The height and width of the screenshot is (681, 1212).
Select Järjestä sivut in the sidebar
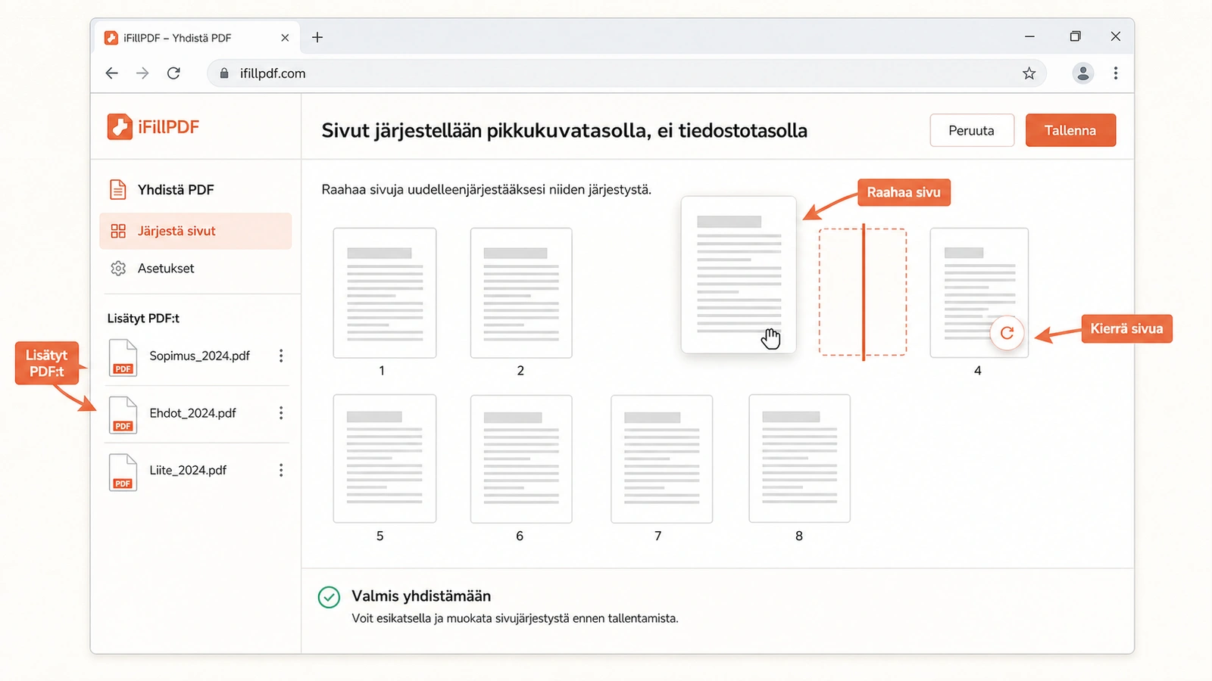(x=195, y=231)
